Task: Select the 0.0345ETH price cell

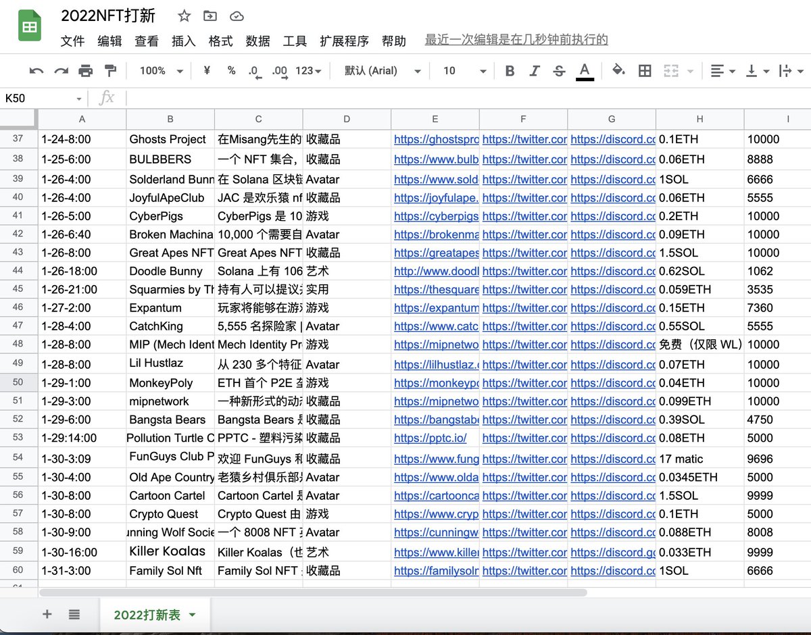Action: (699, 477)
